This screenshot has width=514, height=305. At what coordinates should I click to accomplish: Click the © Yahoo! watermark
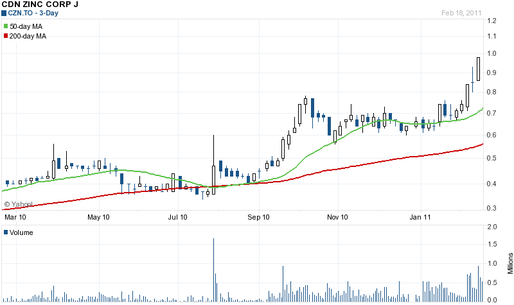pos(18,205)
